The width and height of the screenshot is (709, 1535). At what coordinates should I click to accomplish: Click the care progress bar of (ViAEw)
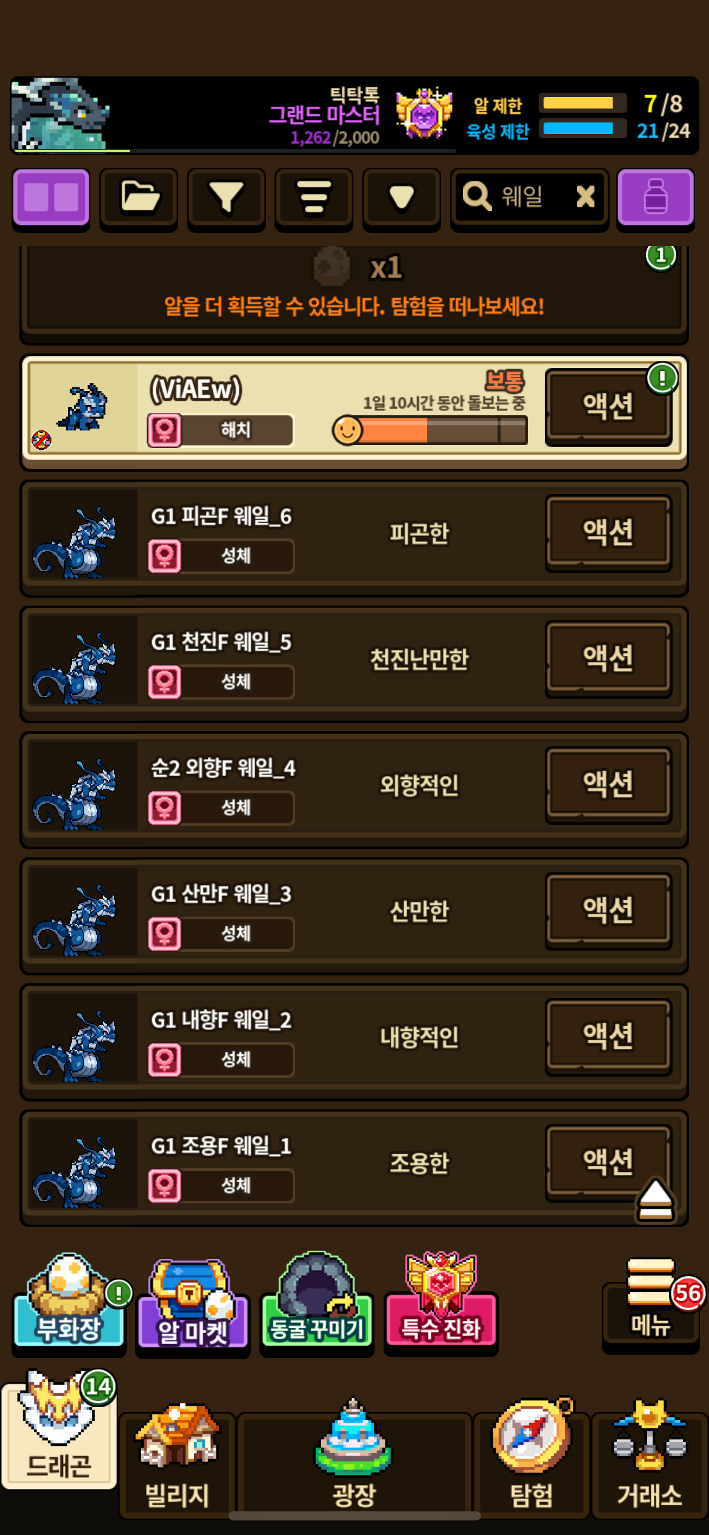pyautogui.click(x=430, y=431)
